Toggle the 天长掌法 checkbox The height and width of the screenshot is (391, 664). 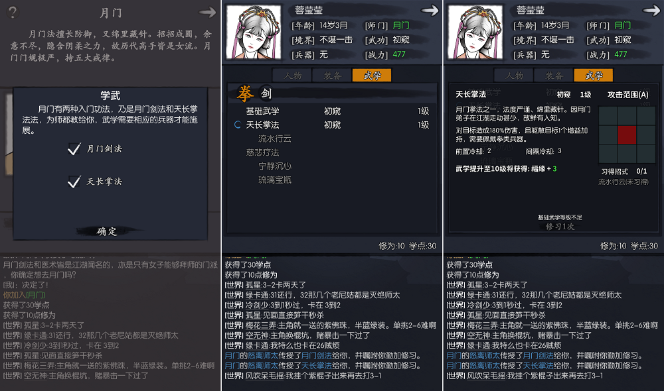pyautogui.click(x=74, y=182)
